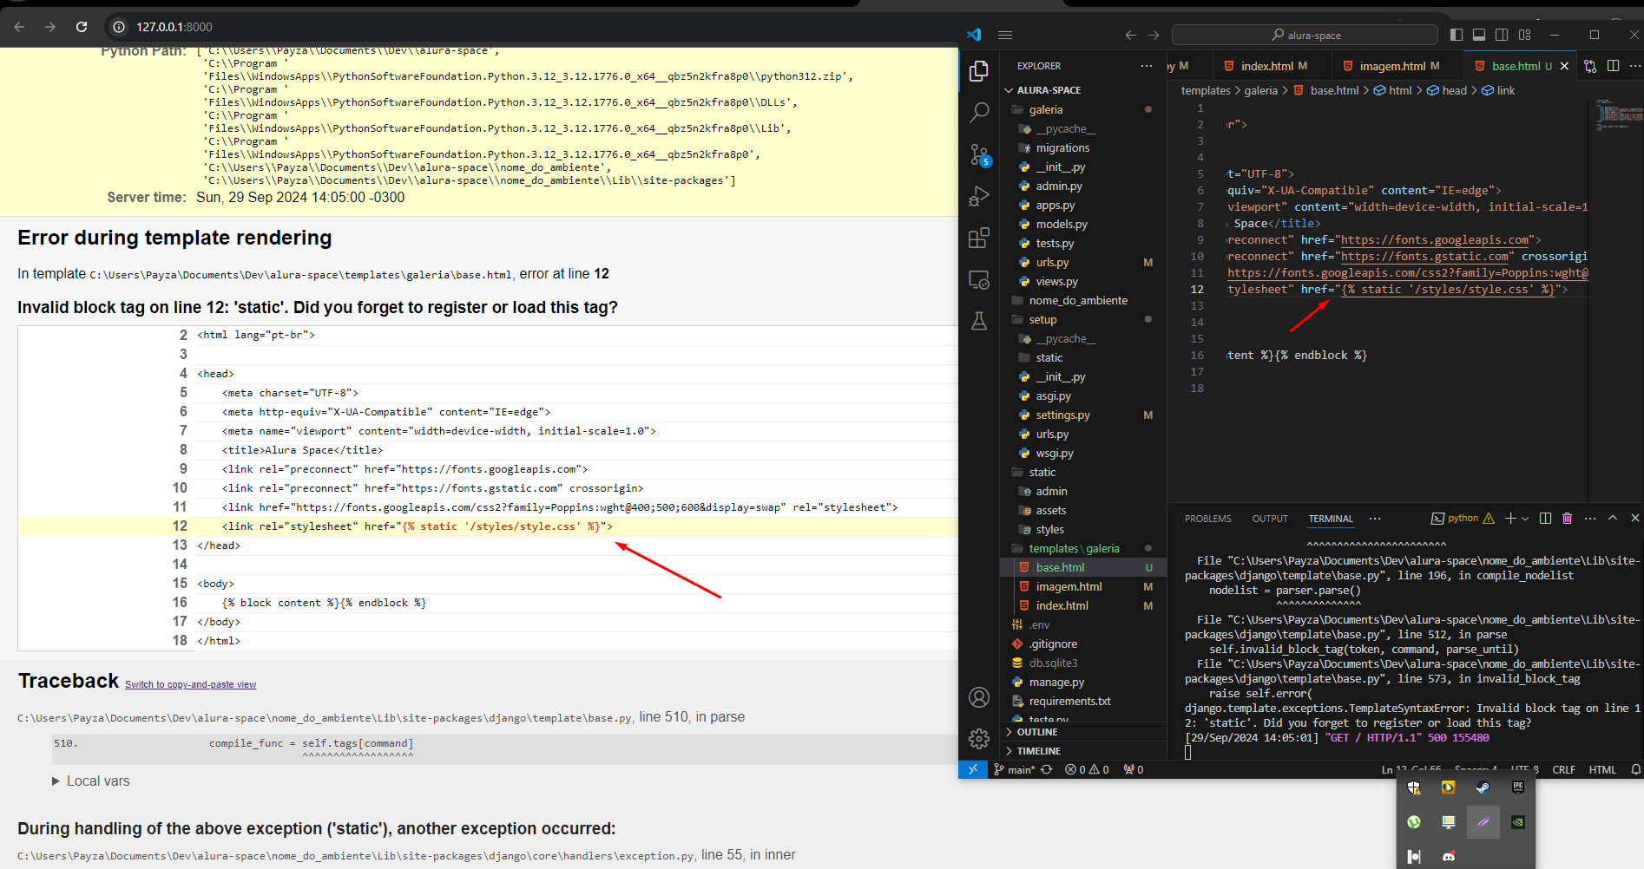
Task: Click the browser address bar 127.0.0.1:8000
Action: [174, 27]
